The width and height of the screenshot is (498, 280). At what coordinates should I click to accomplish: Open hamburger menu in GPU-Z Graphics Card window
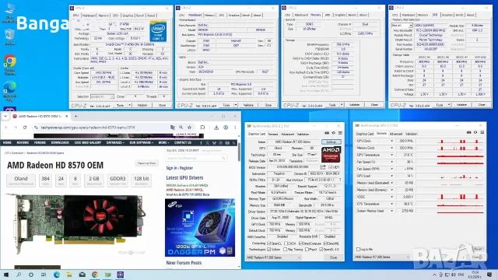pos(340,133)
